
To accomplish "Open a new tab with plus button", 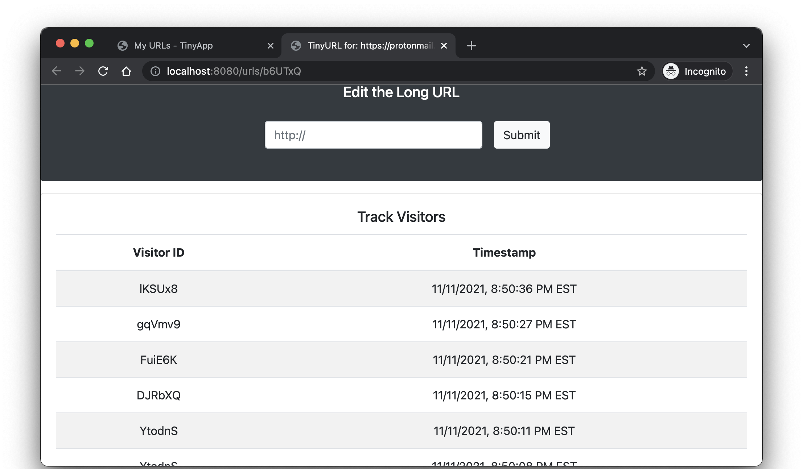I will [471, 46].
